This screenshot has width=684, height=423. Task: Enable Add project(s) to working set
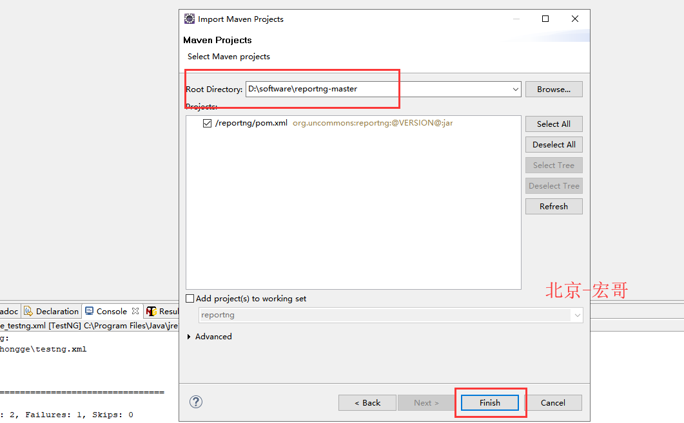coord(190,298)
